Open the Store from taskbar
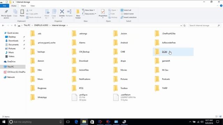 pos(92,122)
